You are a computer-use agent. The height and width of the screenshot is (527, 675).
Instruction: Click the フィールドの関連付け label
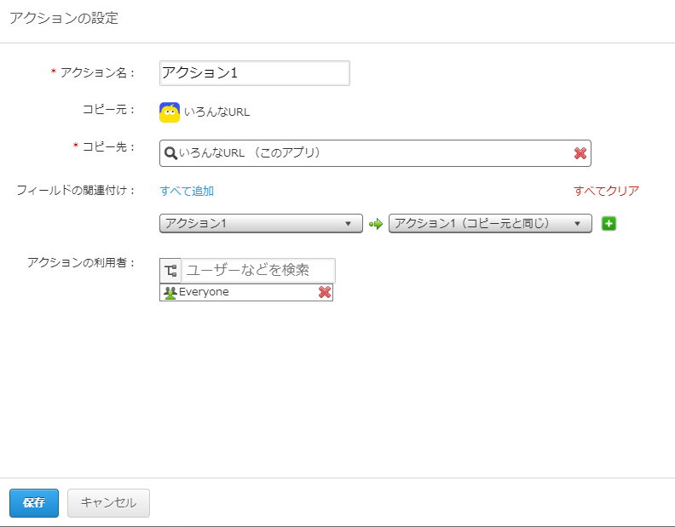pos(76,190)
